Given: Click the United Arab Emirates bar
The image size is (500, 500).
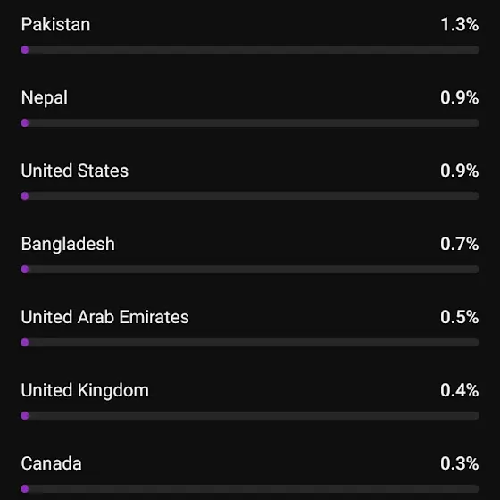Looking at the screenshot, I should coord(250,343).
